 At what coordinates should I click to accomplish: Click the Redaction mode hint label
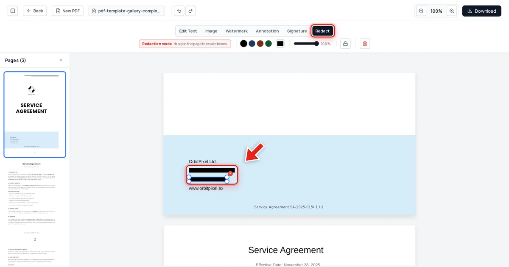(185, 44)
